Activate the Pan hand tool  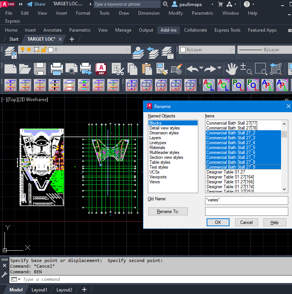click(232, 69)
